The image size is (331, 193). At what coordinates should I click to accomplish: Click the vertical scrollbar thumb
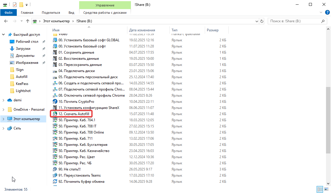[x=328, y=120]
